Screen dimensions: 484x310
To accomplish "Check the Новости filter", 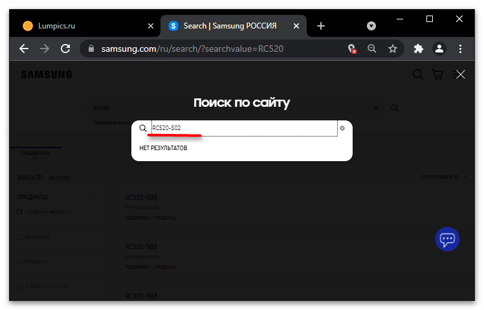I will [x=19, y=261].
